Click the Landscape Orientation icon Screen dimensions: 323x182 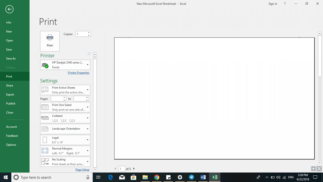44,129
